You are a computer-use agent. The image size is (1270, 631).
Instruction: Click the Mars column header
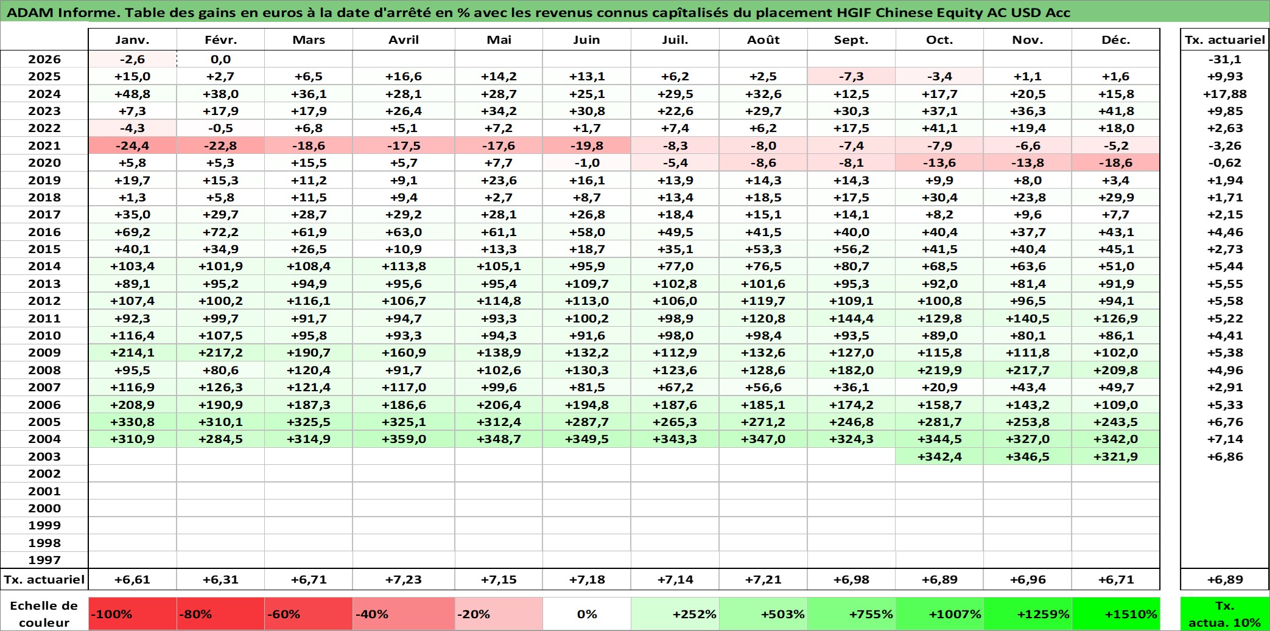309,40
